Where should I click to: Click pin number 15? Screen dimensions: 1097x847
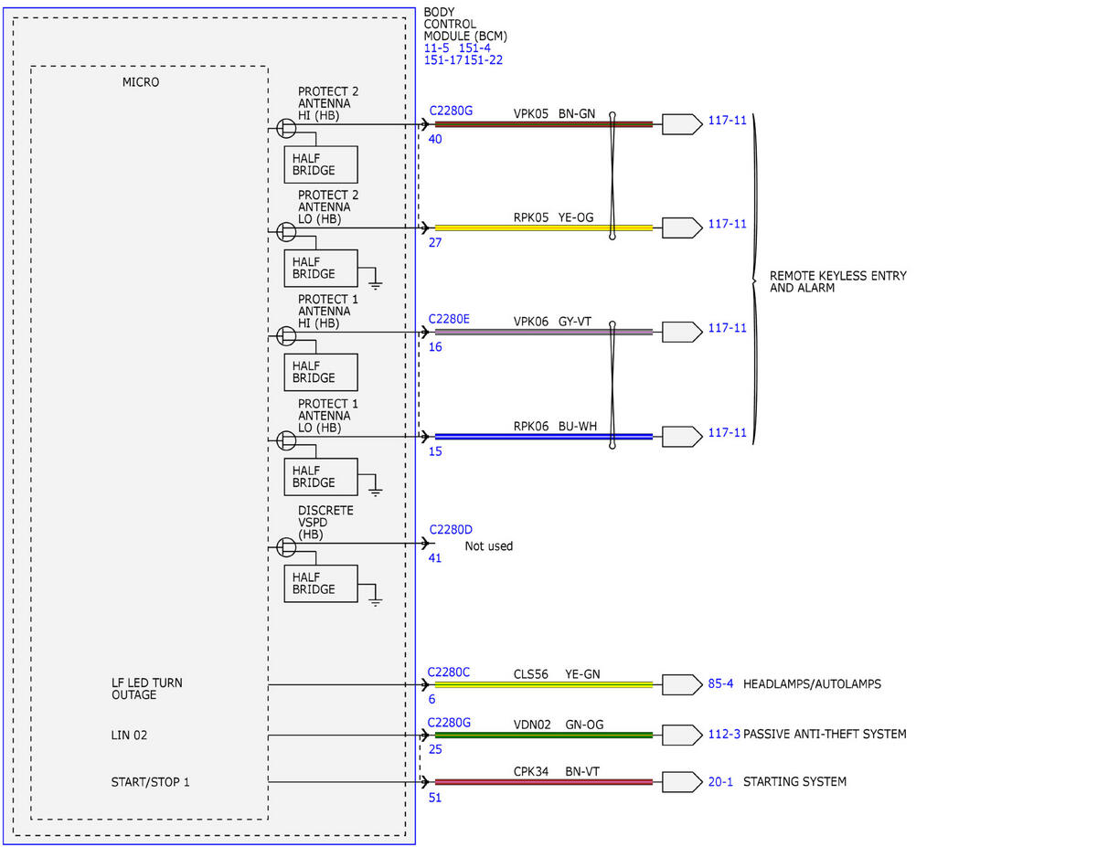(435, 451)
